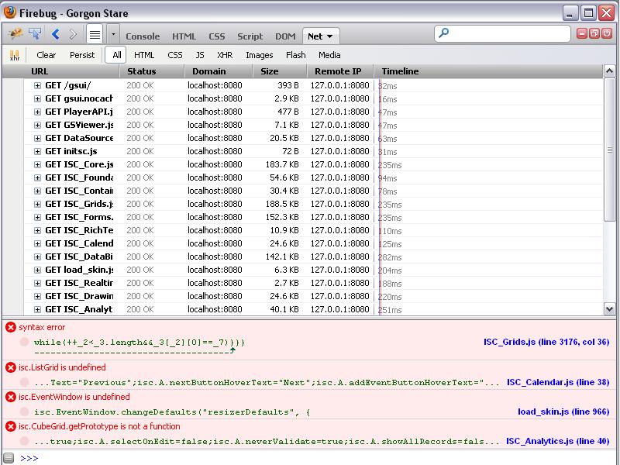Click the XHR break icon
This screenshot has width=620, height=465.
point(15,55)
